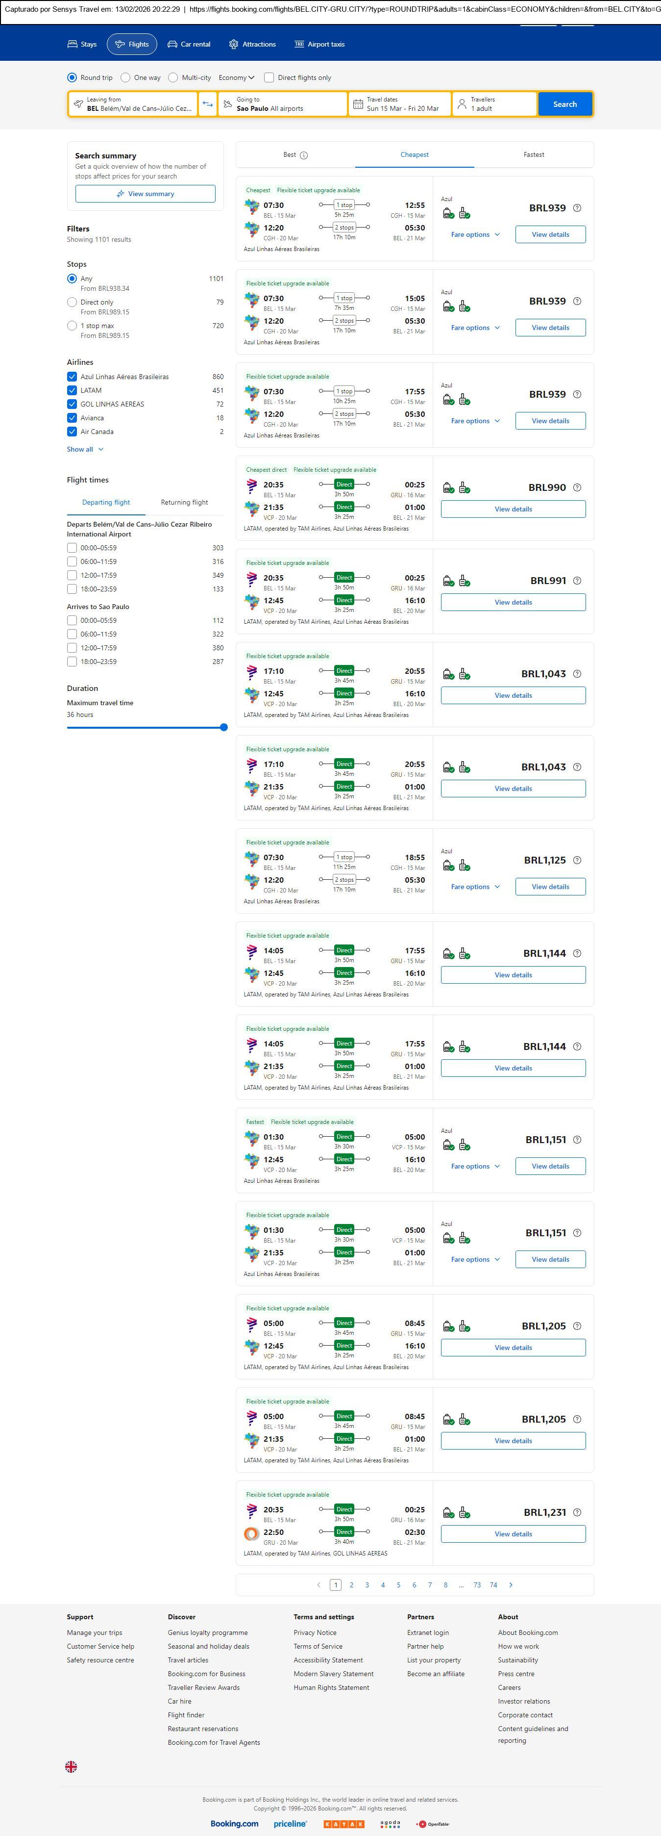This screenshot has height=1836, width=661.
Task: Uncheck the GOL LINHAS AEREAS airline filter
Action: (x=72, y=404)
